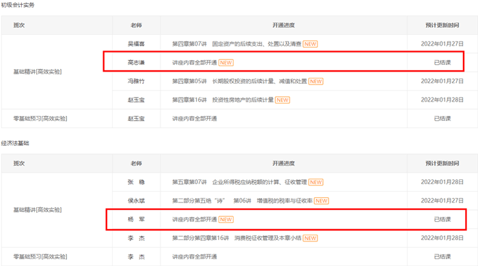Click 零基础预习[高效实验] in 经济法基础 table
This screenshot has height=266, width=478.
40,256
